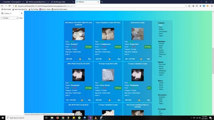The height and width of the screenshot is (120, 214).
Task: Open File Explorer from the taskbar
Action: (x=52, y=118)
